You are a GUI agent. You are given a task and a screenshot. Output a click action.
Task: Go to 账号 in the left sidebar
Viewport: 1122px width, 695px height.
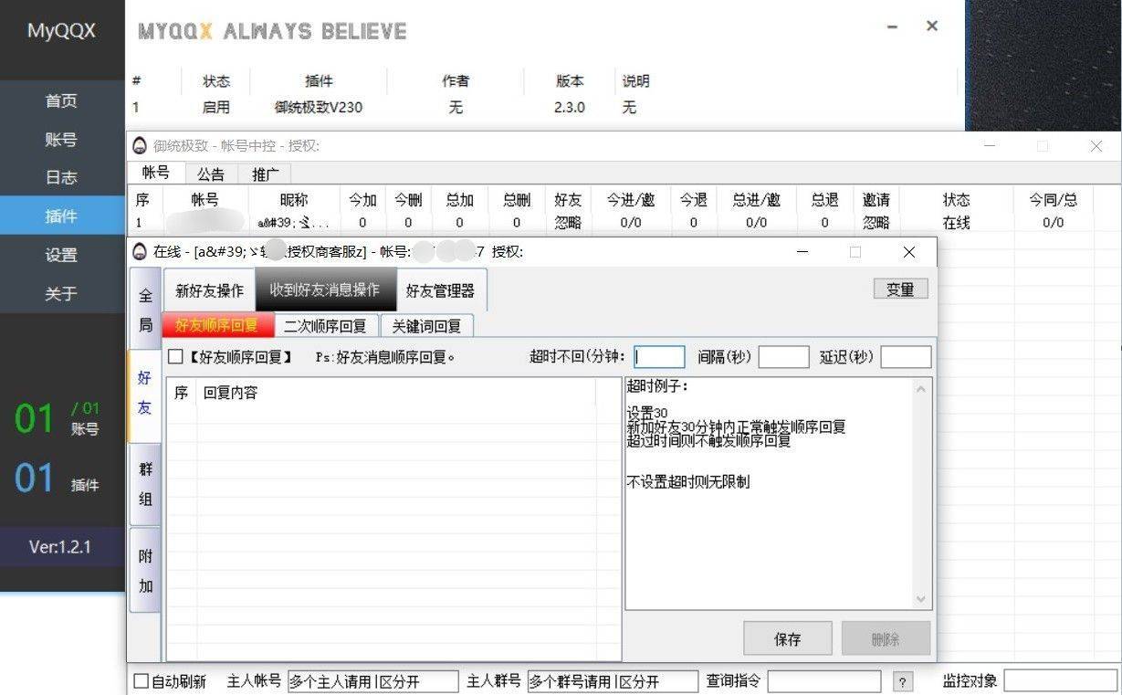pos(61,140)
